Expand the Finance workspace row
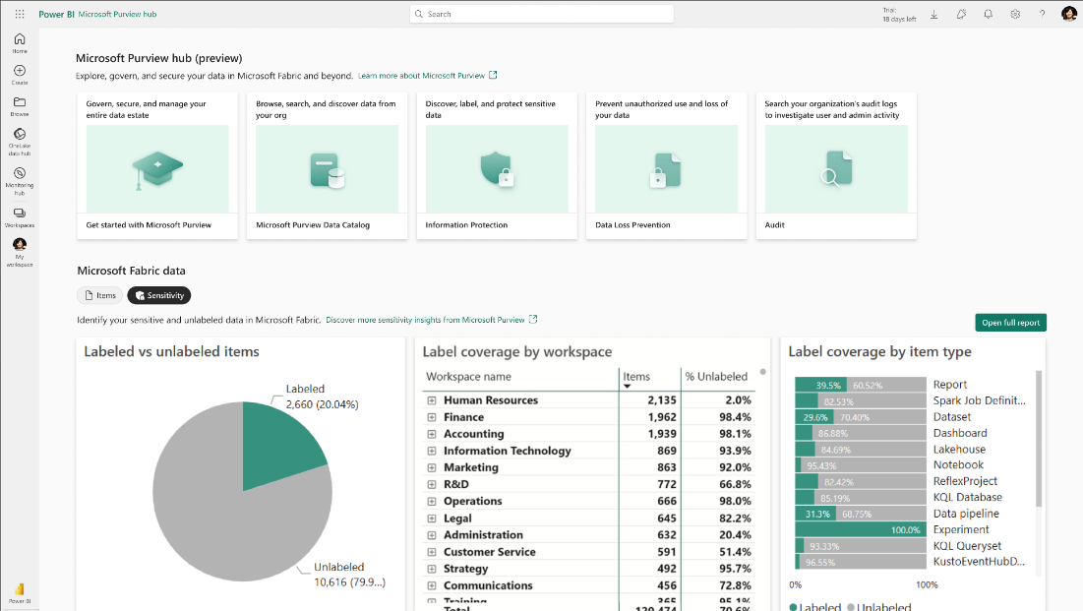The image size is (1083, 611). click(x=432, y=417)
